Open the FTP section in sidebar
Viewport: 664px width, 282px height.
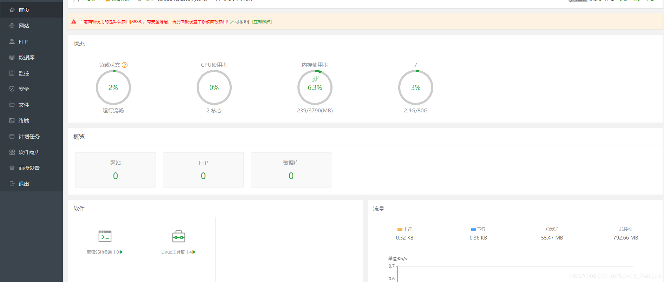point(31,41)
